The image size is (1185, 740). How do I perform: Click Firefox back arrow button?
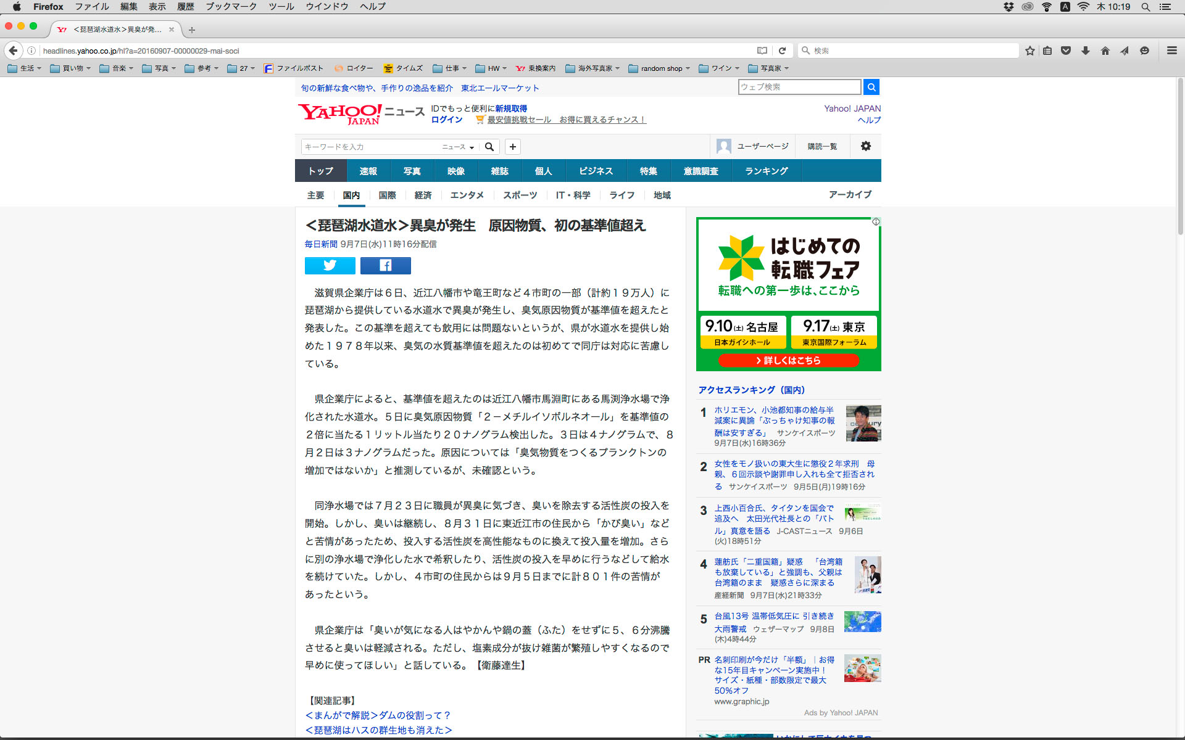point(14,51)
